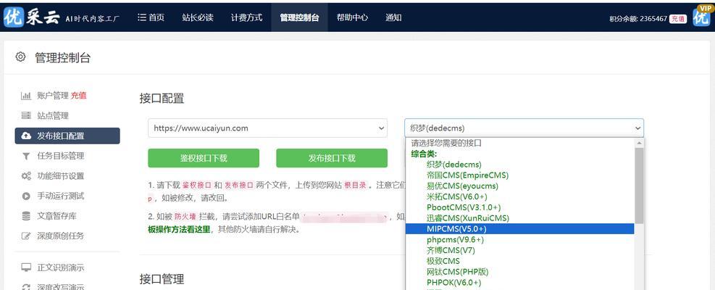Open 通知 in the top menu

[x=393, y=17]
